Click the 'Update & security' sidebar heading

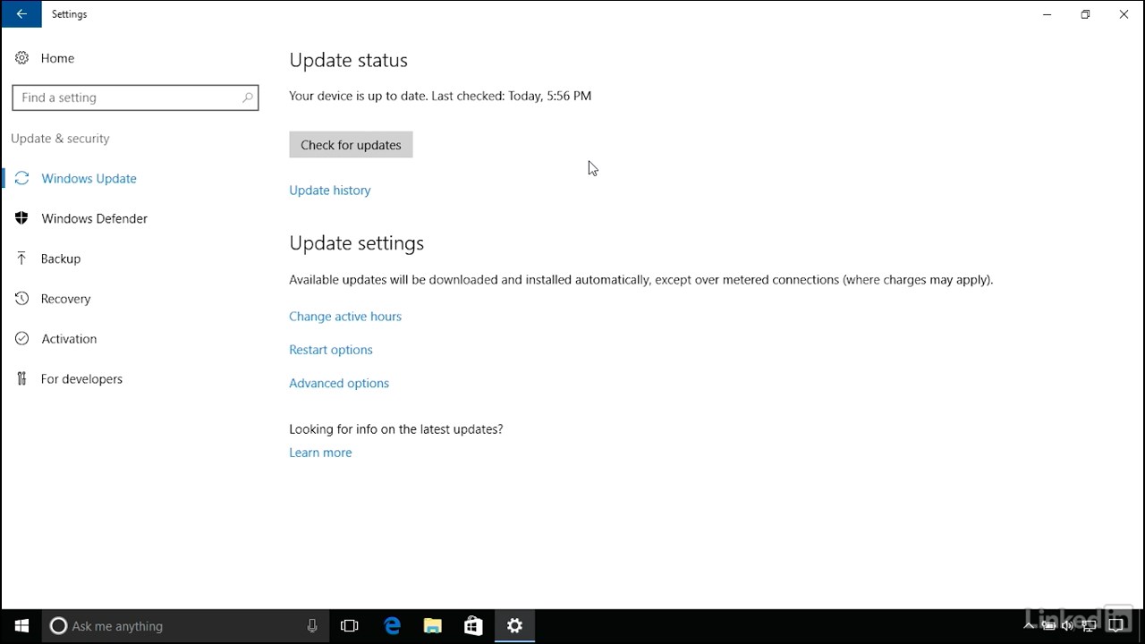(60, 139)
